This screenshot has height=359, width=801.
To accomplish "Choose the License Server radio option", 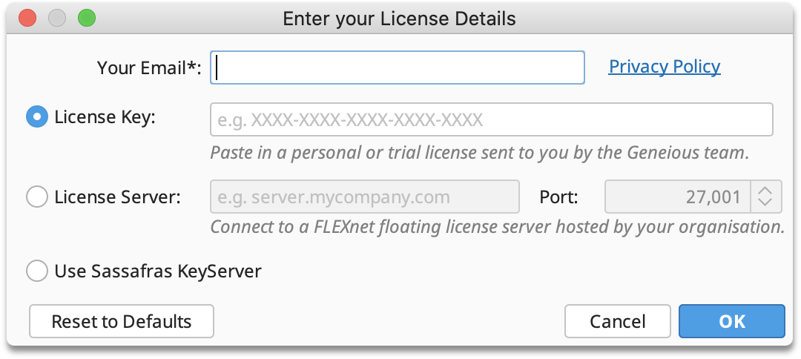I will tap(37, 197).
